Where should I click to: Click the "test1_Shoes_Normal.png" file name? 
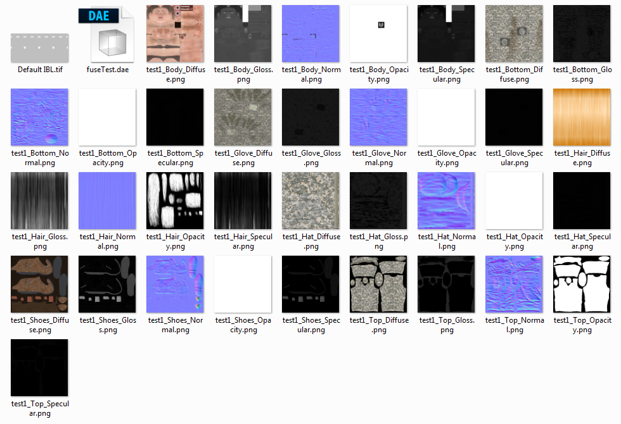pos(176,325)
